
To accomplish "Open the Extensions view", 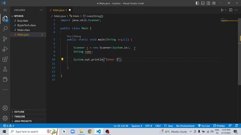I will pos(5,59).
